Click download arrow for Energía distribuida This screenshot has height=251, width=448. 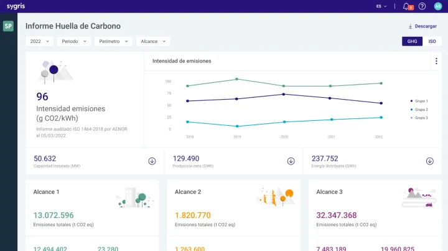point(429,161)
